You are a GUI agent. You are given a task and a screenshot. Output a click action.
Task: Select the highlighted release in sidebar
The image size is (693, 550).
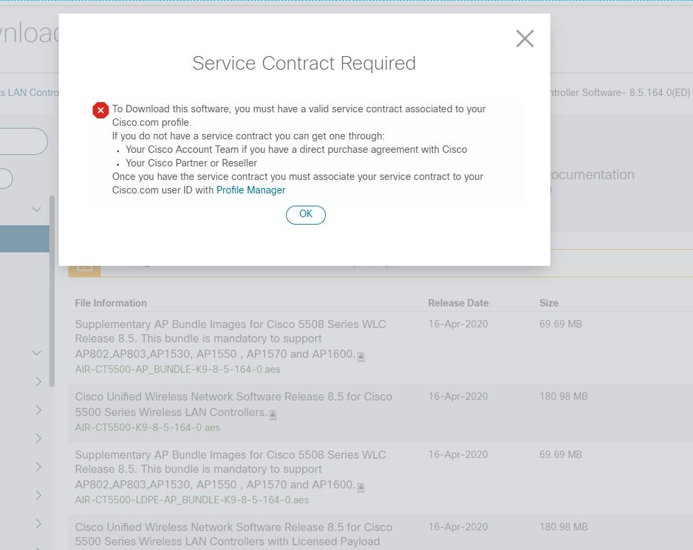[x=24, y=239]
